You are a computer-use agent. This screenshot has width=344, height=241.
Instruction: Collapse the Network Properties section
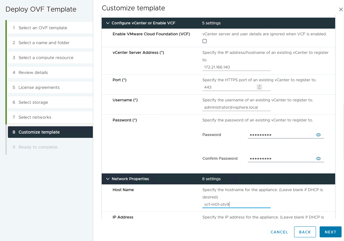click(x=107, y=179)
